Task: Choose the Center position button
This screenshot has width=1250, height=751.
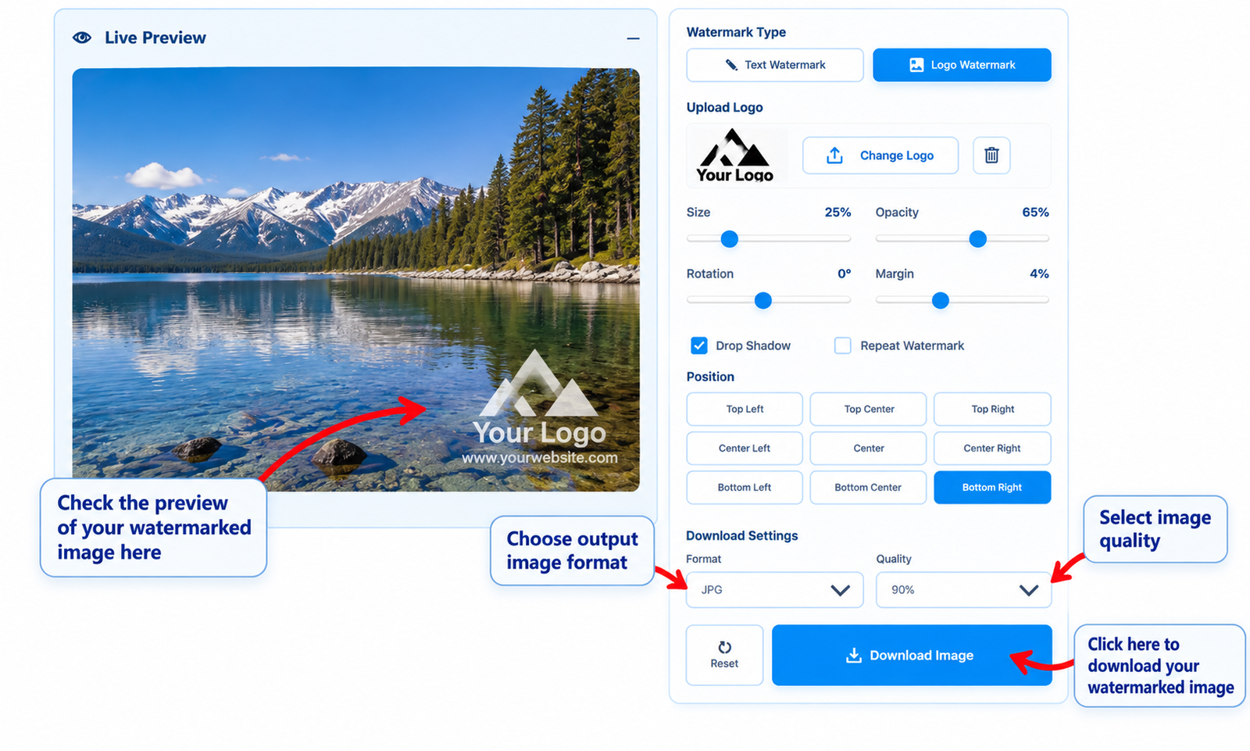Action: click(x=868, y=449)
